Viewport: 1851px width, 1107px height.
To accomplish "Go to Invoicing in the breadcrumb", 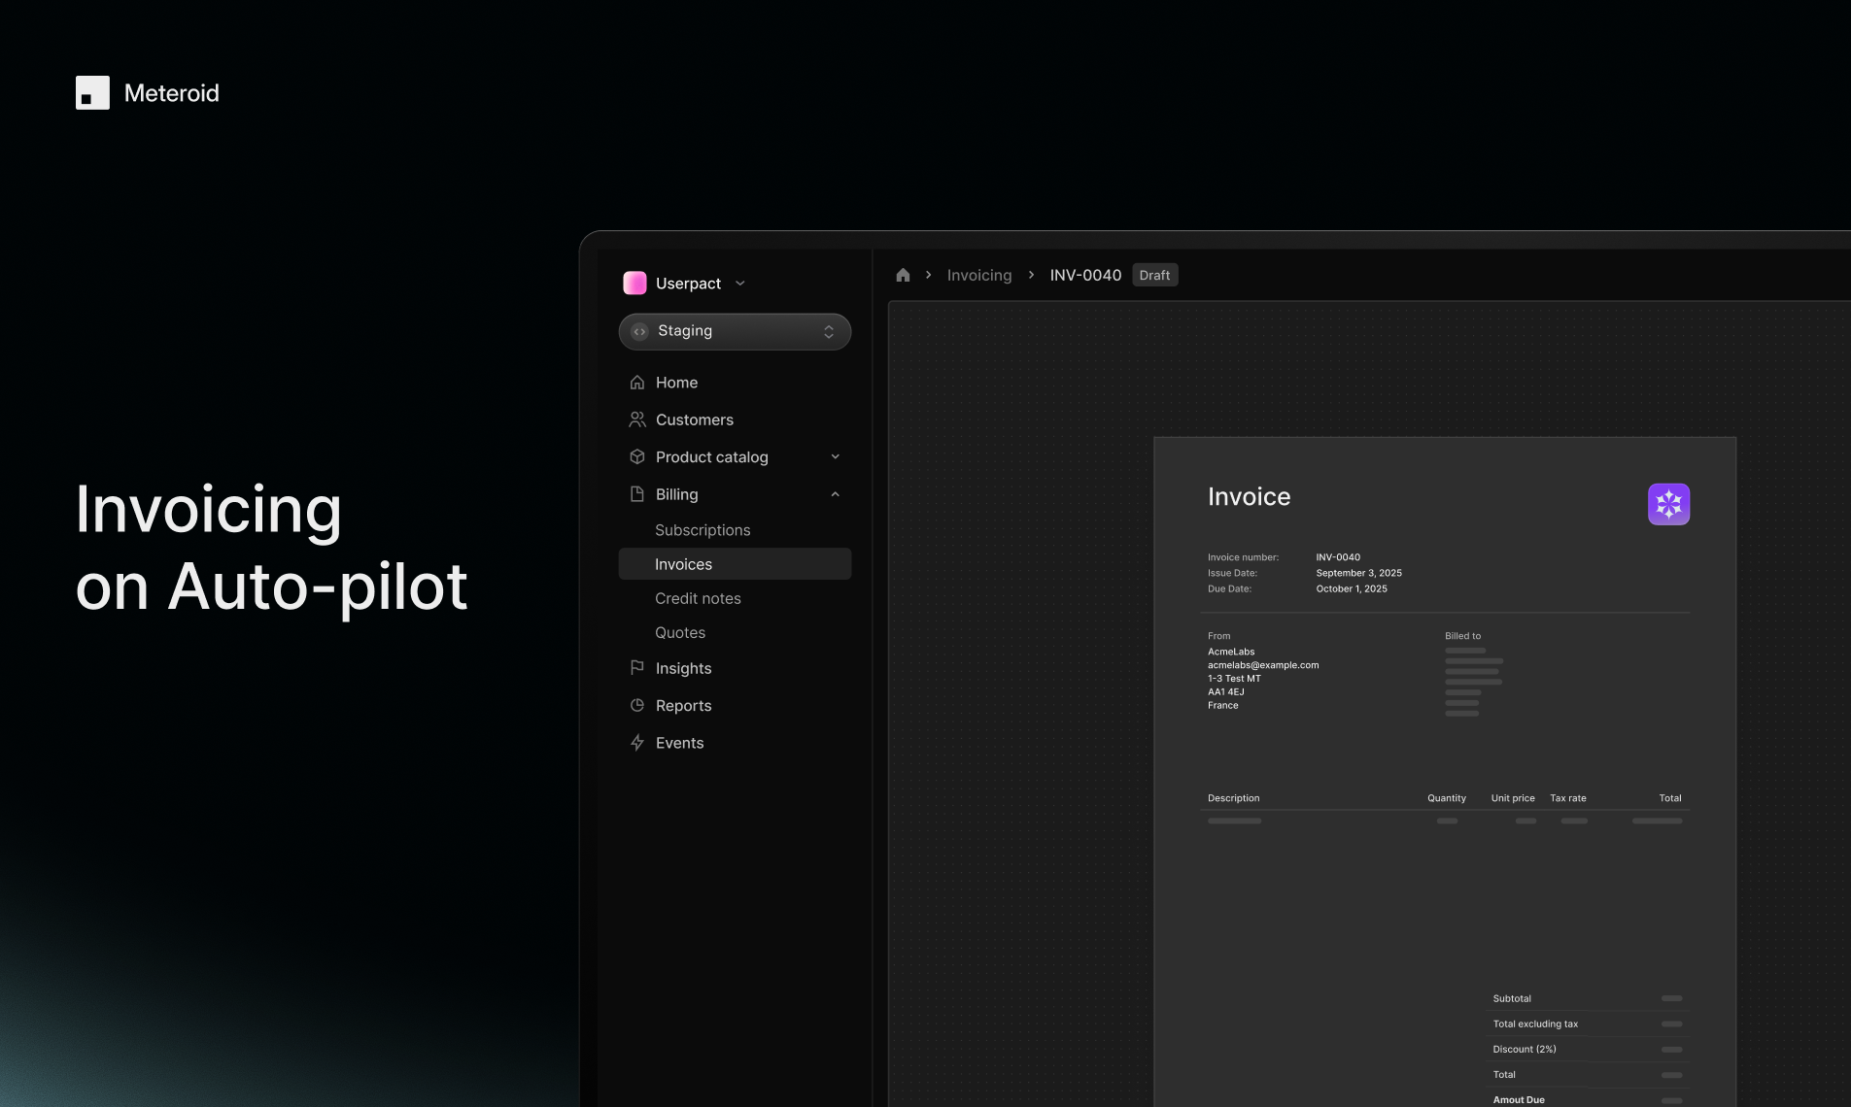I will point(979,276).
